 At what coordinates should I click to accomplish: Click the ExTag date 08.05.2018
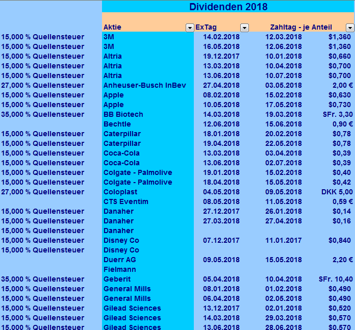click(x=221, y=201)
